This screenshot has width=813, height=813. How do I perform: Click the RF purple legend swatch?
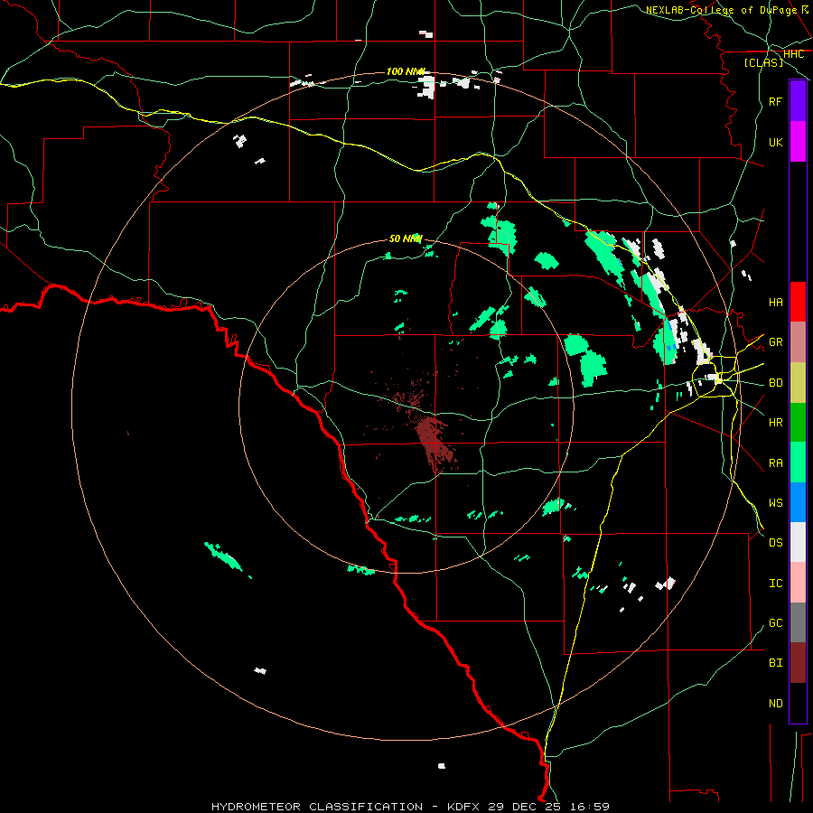[798, 101]
